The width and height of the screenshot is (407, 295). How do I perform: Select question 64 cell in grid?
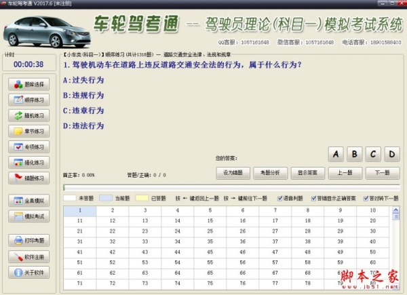coord(177,273)
